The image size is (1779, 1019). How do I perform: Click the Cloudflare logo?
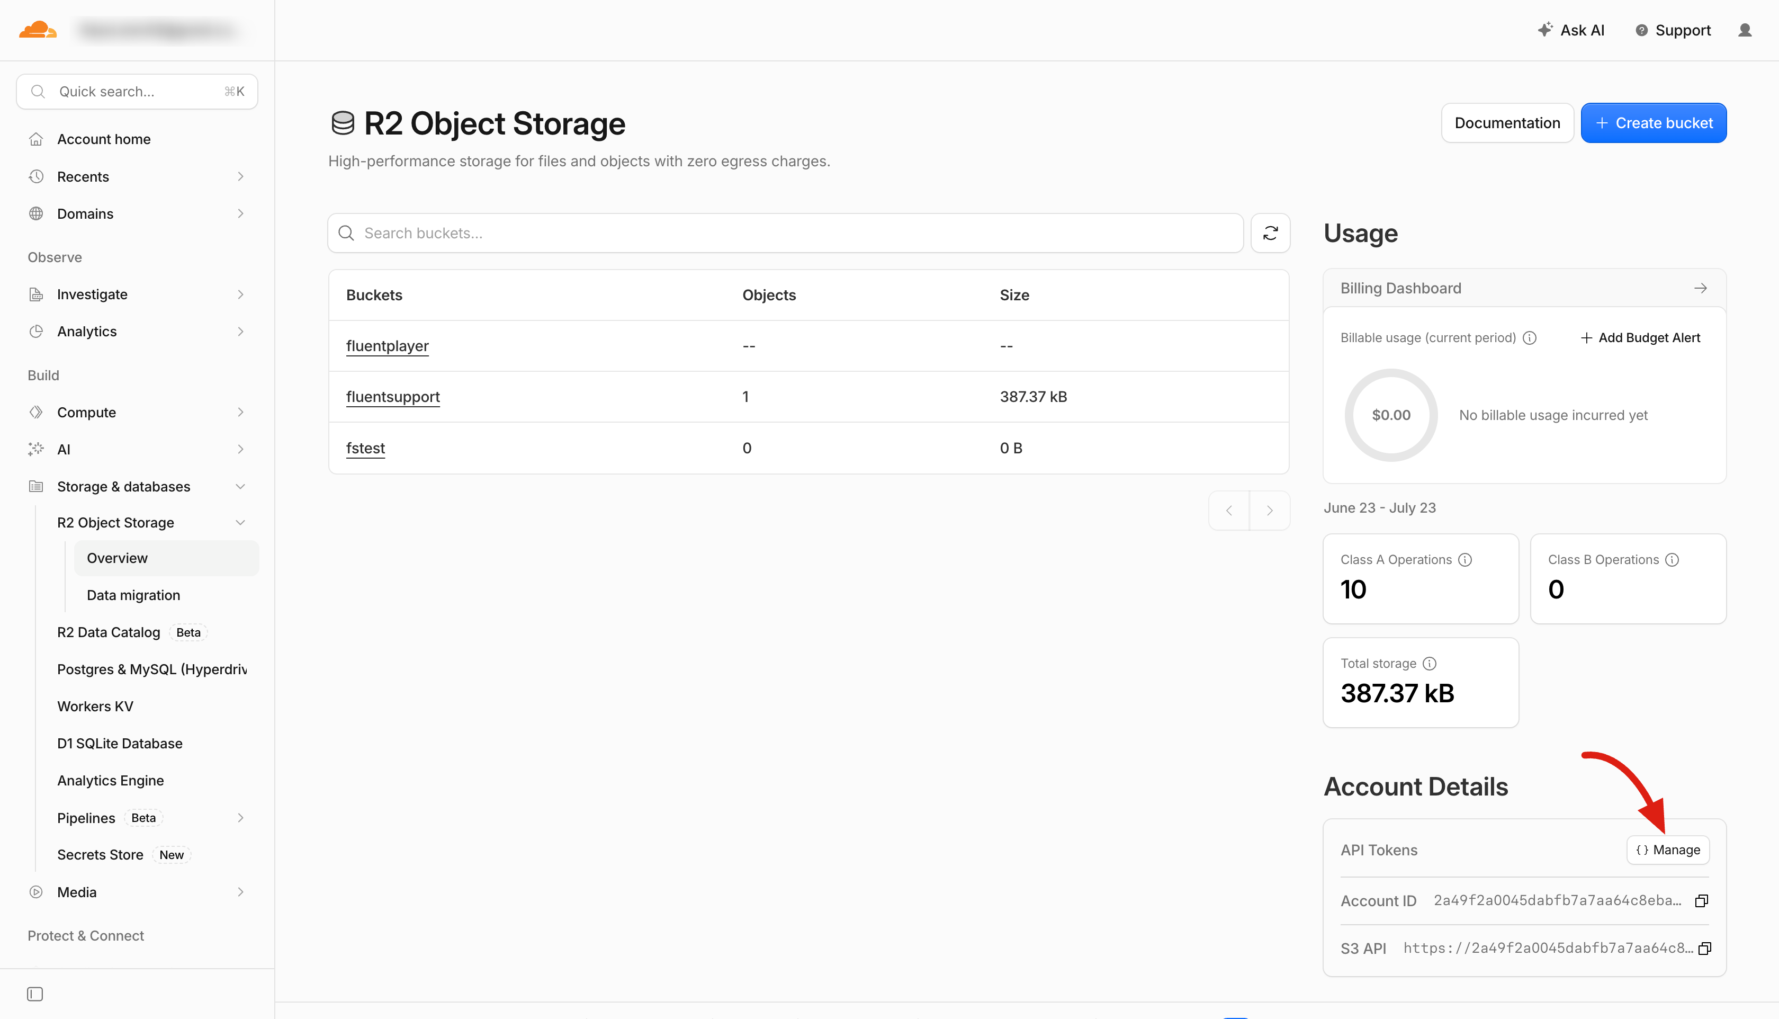[38, 30]
